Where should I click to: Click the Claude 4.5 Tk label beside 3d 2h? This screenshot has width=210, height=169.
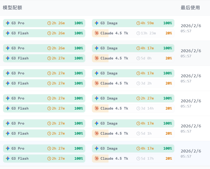pos(114,83)
